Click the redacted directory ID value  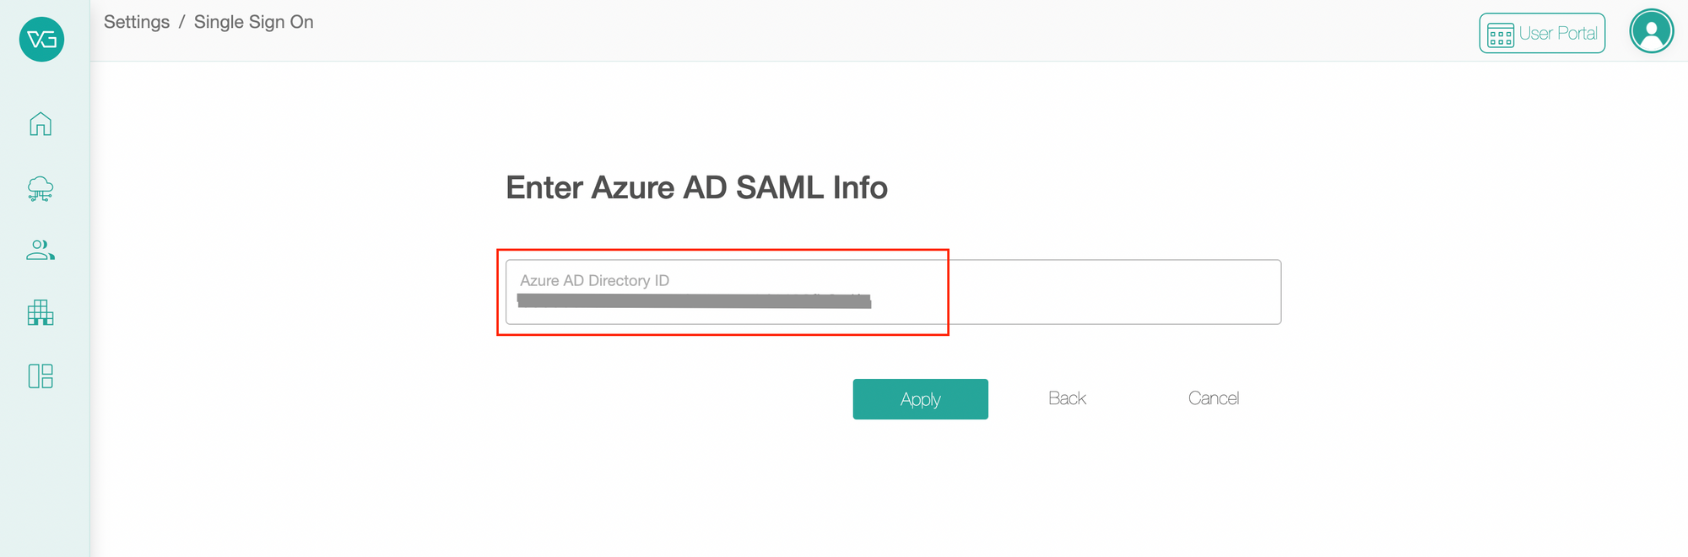coord(694,301)
